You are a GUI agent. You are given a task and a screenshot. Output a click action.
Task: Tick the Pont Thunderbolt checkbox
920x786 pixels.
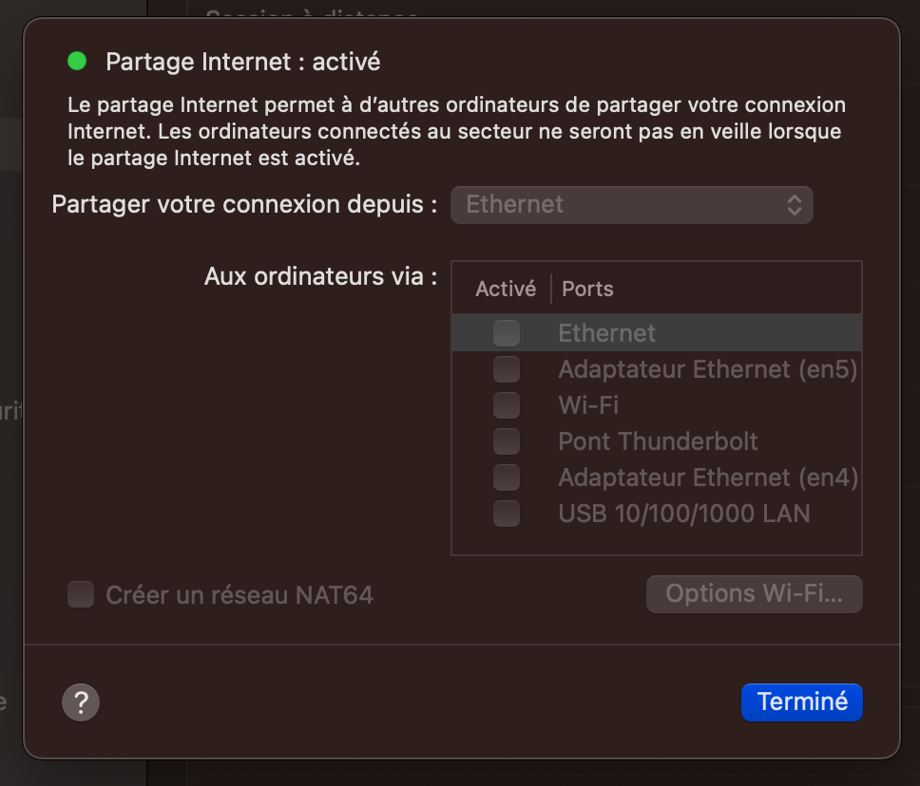[x=507, y=441]
